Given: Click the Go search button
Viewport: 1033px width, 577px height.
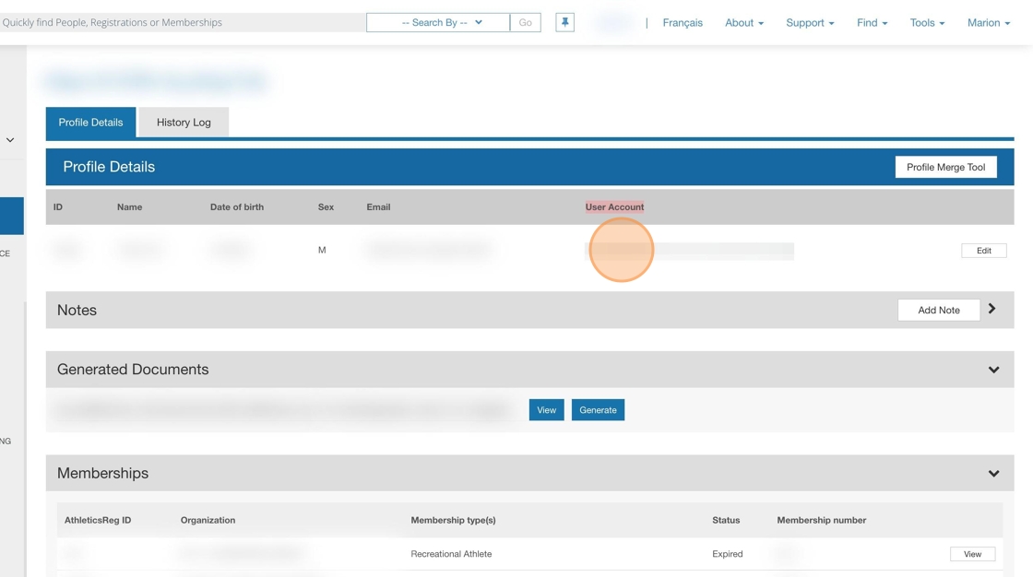Looking at the screenshot, I should tap(525, 22).
